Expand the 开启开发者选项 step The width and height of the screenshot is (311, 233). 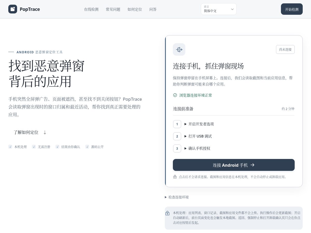coord(199,124)
